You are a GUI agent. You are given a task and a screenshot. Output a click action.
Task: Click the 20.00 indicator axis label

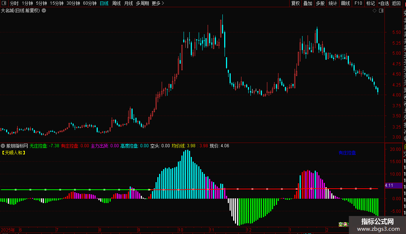tap(395, 149)
